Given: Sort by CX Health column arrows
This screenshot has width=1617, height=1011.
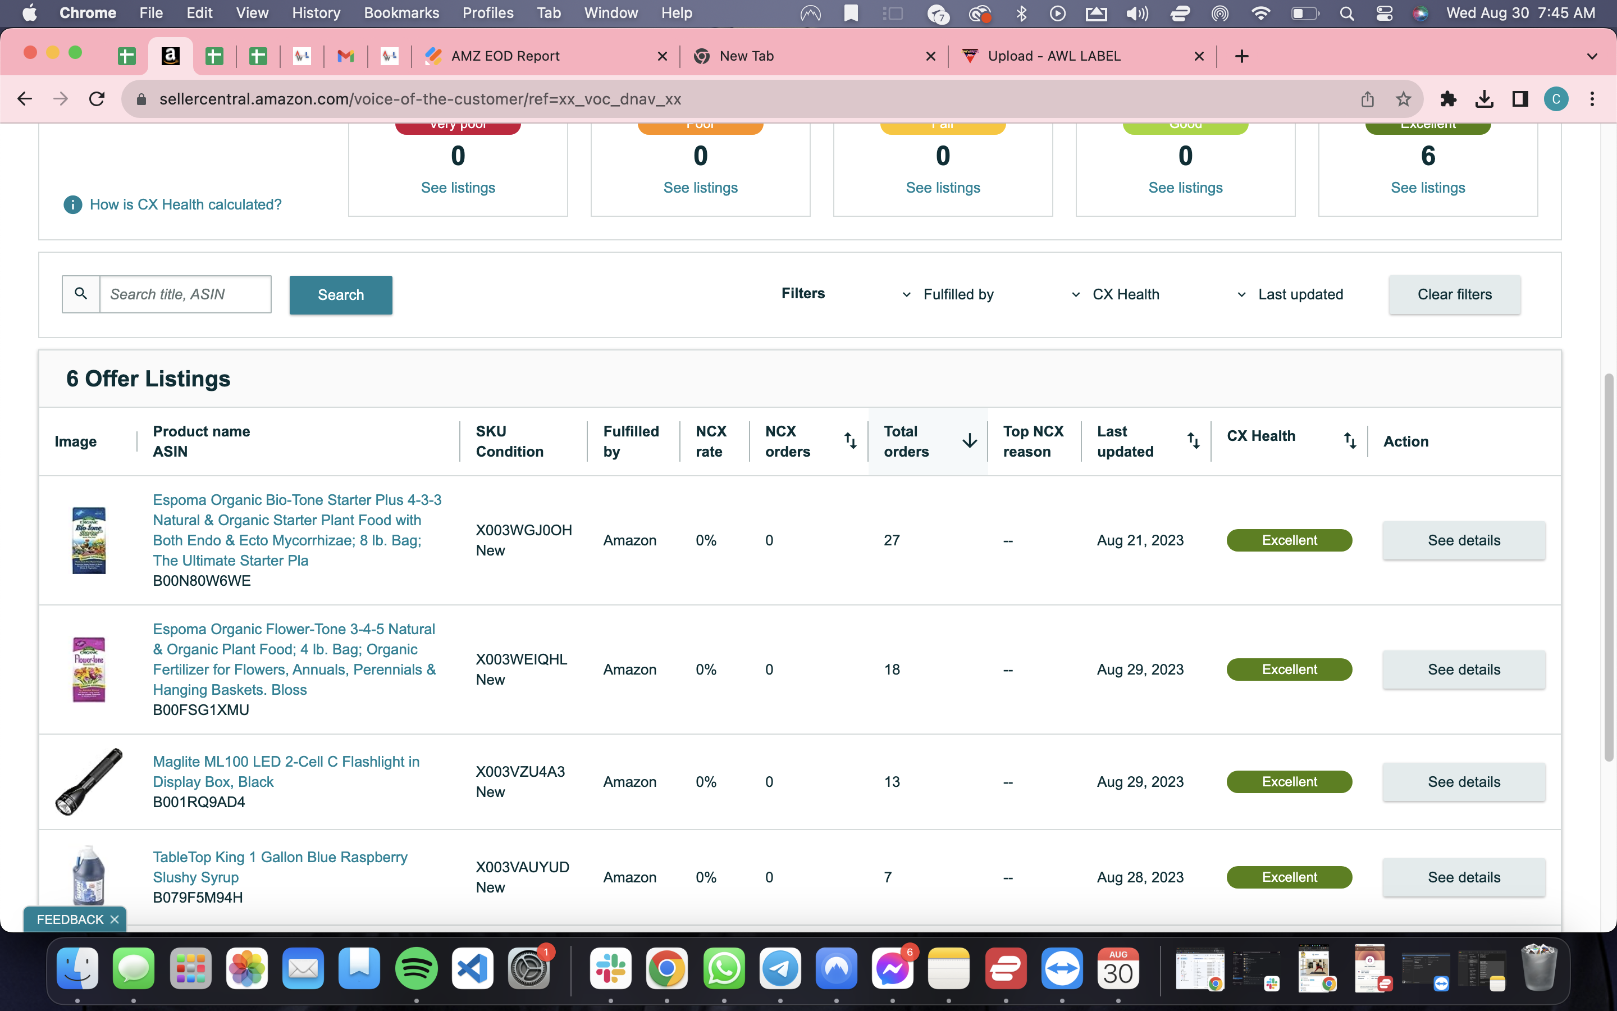Looking at the screenshot, I should 1350,441.
